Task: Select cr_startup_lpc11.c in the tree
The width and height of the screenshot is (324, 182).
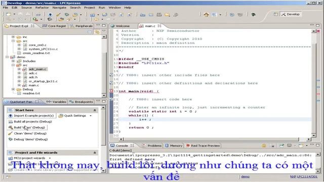Action: [43, 81]
